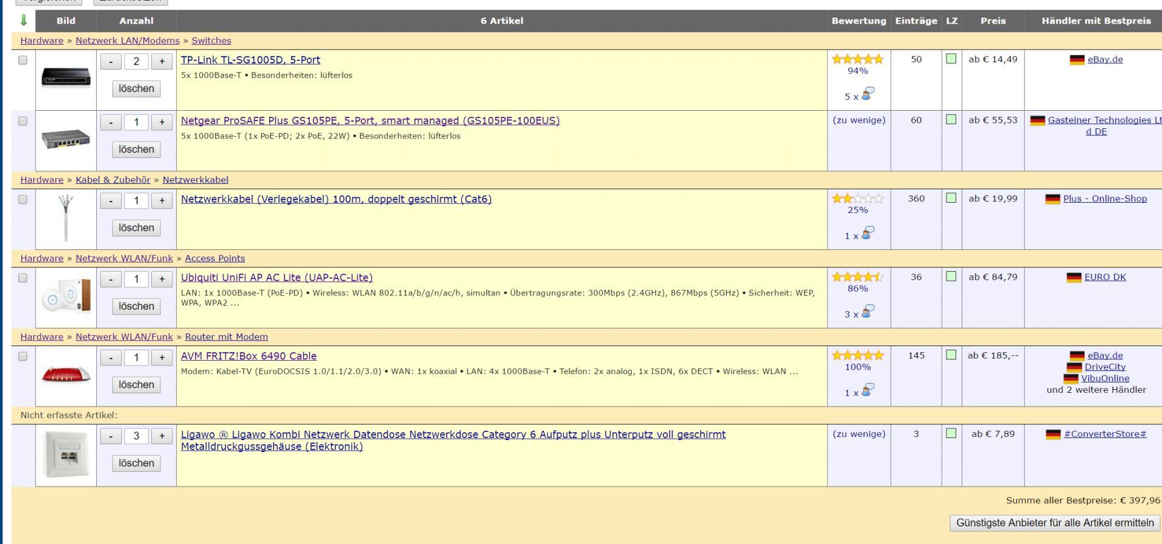
Task: Click German flag next to Gasteiner Technologies
Action: pyautogui.click(x=1037, y=120)
